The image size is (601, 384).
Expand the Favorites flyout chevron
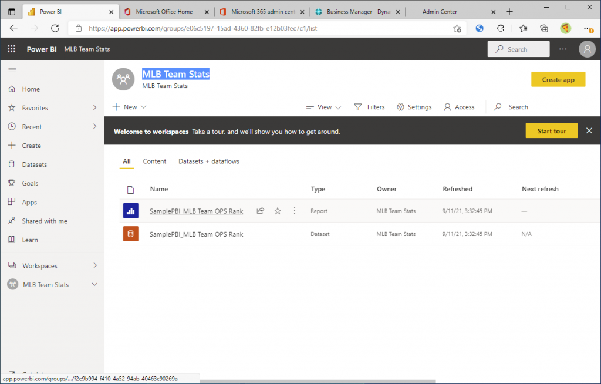pos(94,107)
